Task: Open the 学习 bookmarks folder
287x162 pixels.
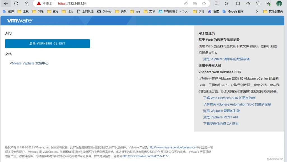Action: click(x=199, y=11)
